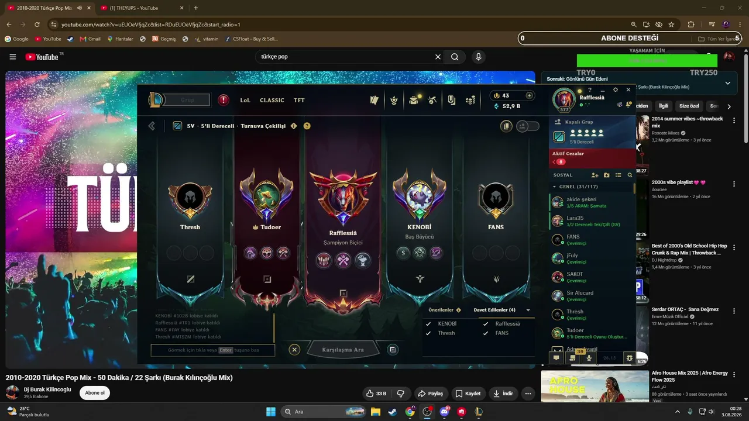Click the role icon under KENOBİ's banner

tap(420, 279)
